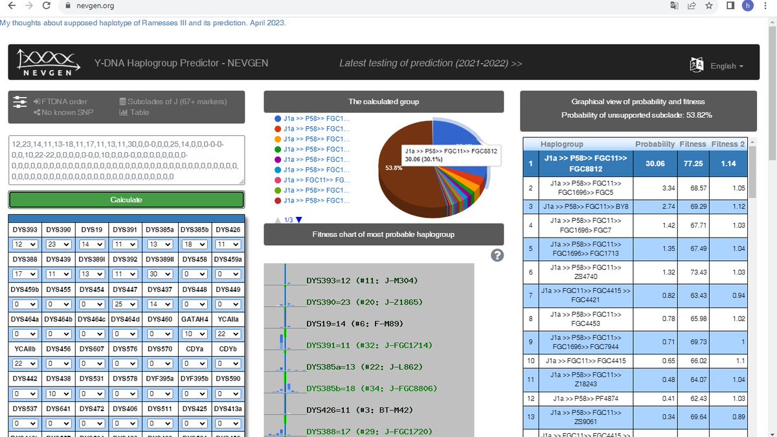Image resolution: width=777 pixels, height=437 pixels.
Task: Open the DYS388 dropdown showing 17
Action: click(25, 274)
